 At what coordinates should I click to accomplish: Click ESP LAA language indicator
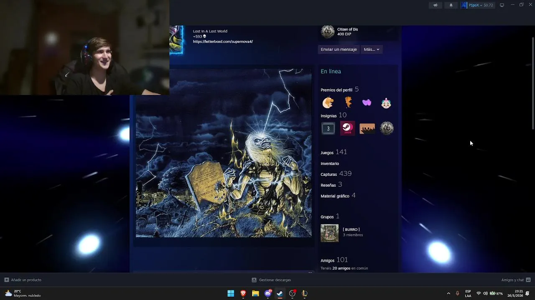[468, 293]
